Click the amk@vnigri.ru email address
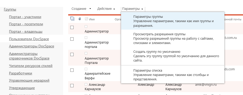The image size is (243, 95). click(x=206, y=85)
